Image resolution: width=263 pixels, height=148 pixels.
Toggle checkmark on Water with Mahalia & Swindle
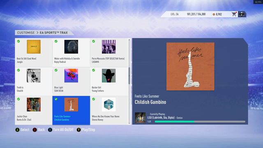(56, 41)
